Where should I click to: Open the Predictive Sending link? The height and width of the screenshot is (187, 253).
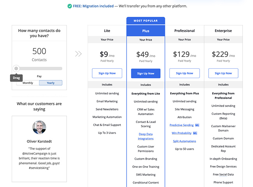181,125
